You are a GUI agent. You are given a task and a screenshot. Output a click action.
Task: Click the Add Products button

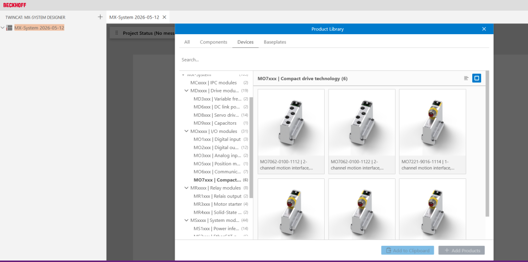point(462,250)
